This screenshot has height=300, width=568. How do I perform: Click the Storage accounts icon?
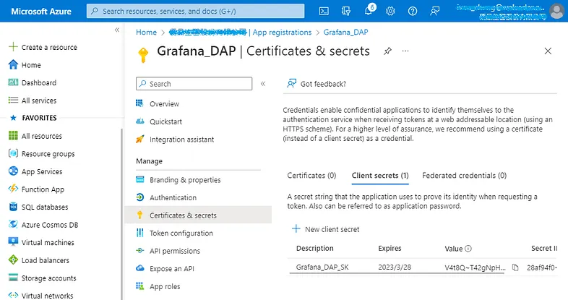click(13, 278)
